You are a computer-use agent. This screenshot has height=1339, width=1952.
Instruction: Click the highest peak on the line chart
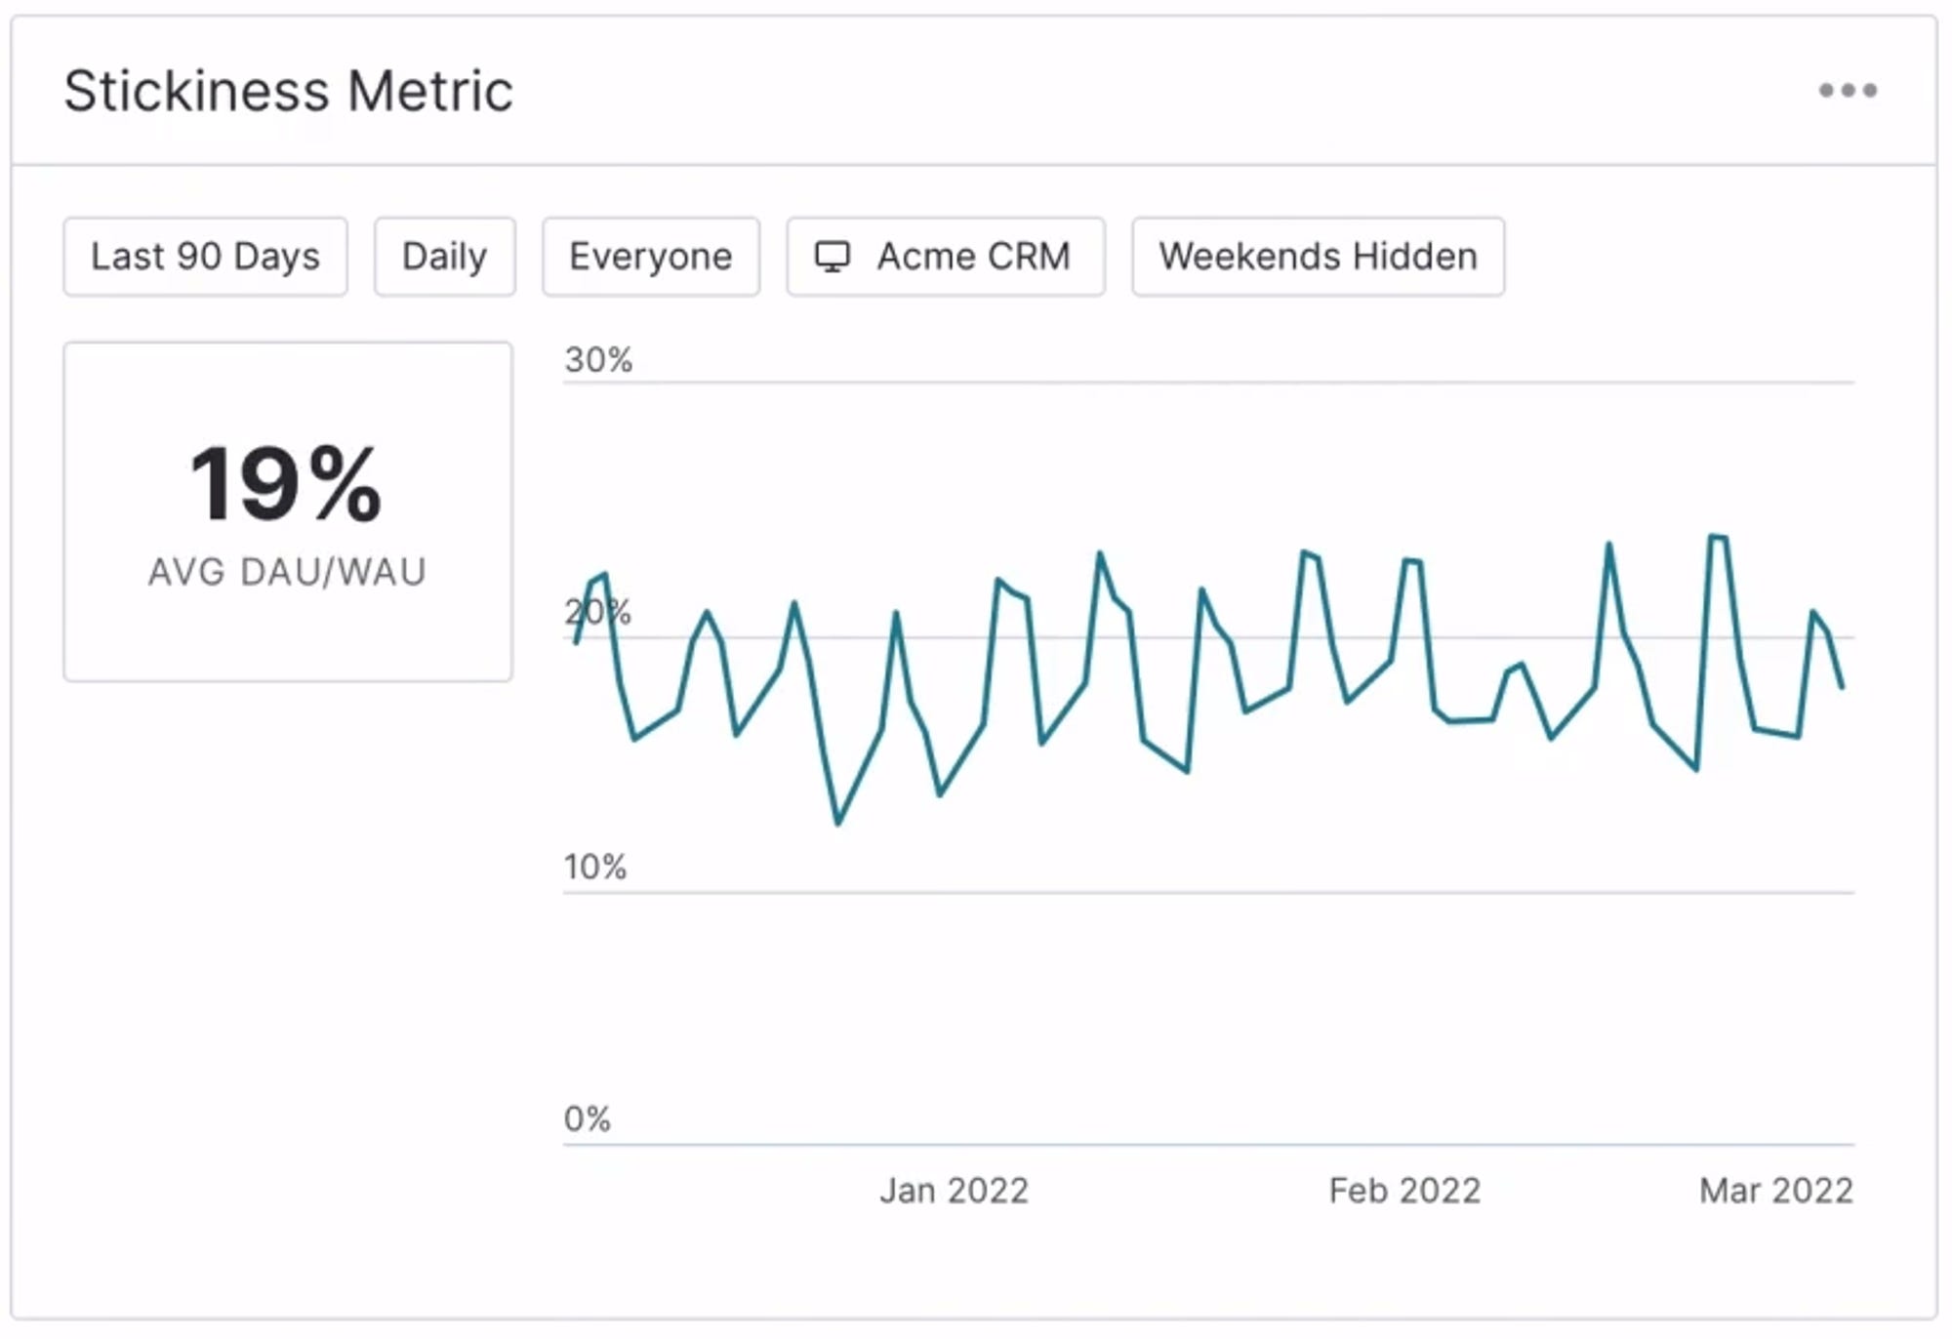1712,536
